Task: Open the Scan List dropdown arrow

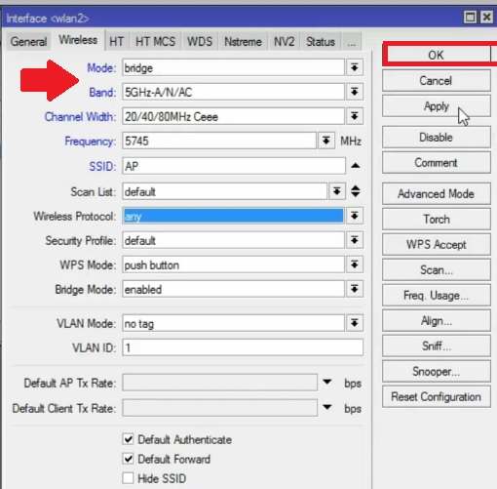Action: click(337, 191)
